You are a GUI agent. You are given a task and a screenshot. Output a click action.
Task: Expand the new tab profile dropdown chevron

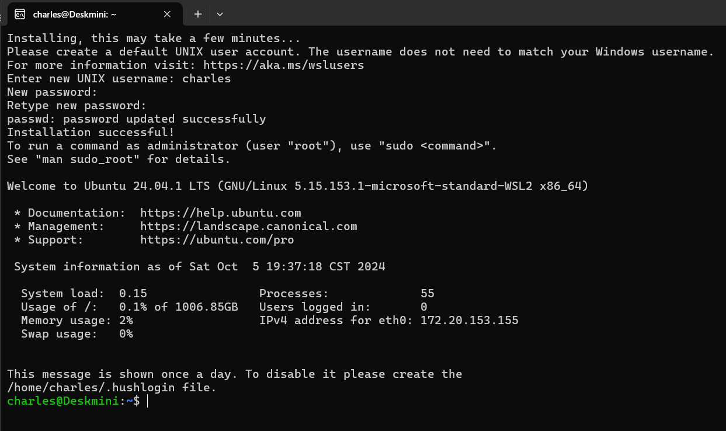[220, 14]
